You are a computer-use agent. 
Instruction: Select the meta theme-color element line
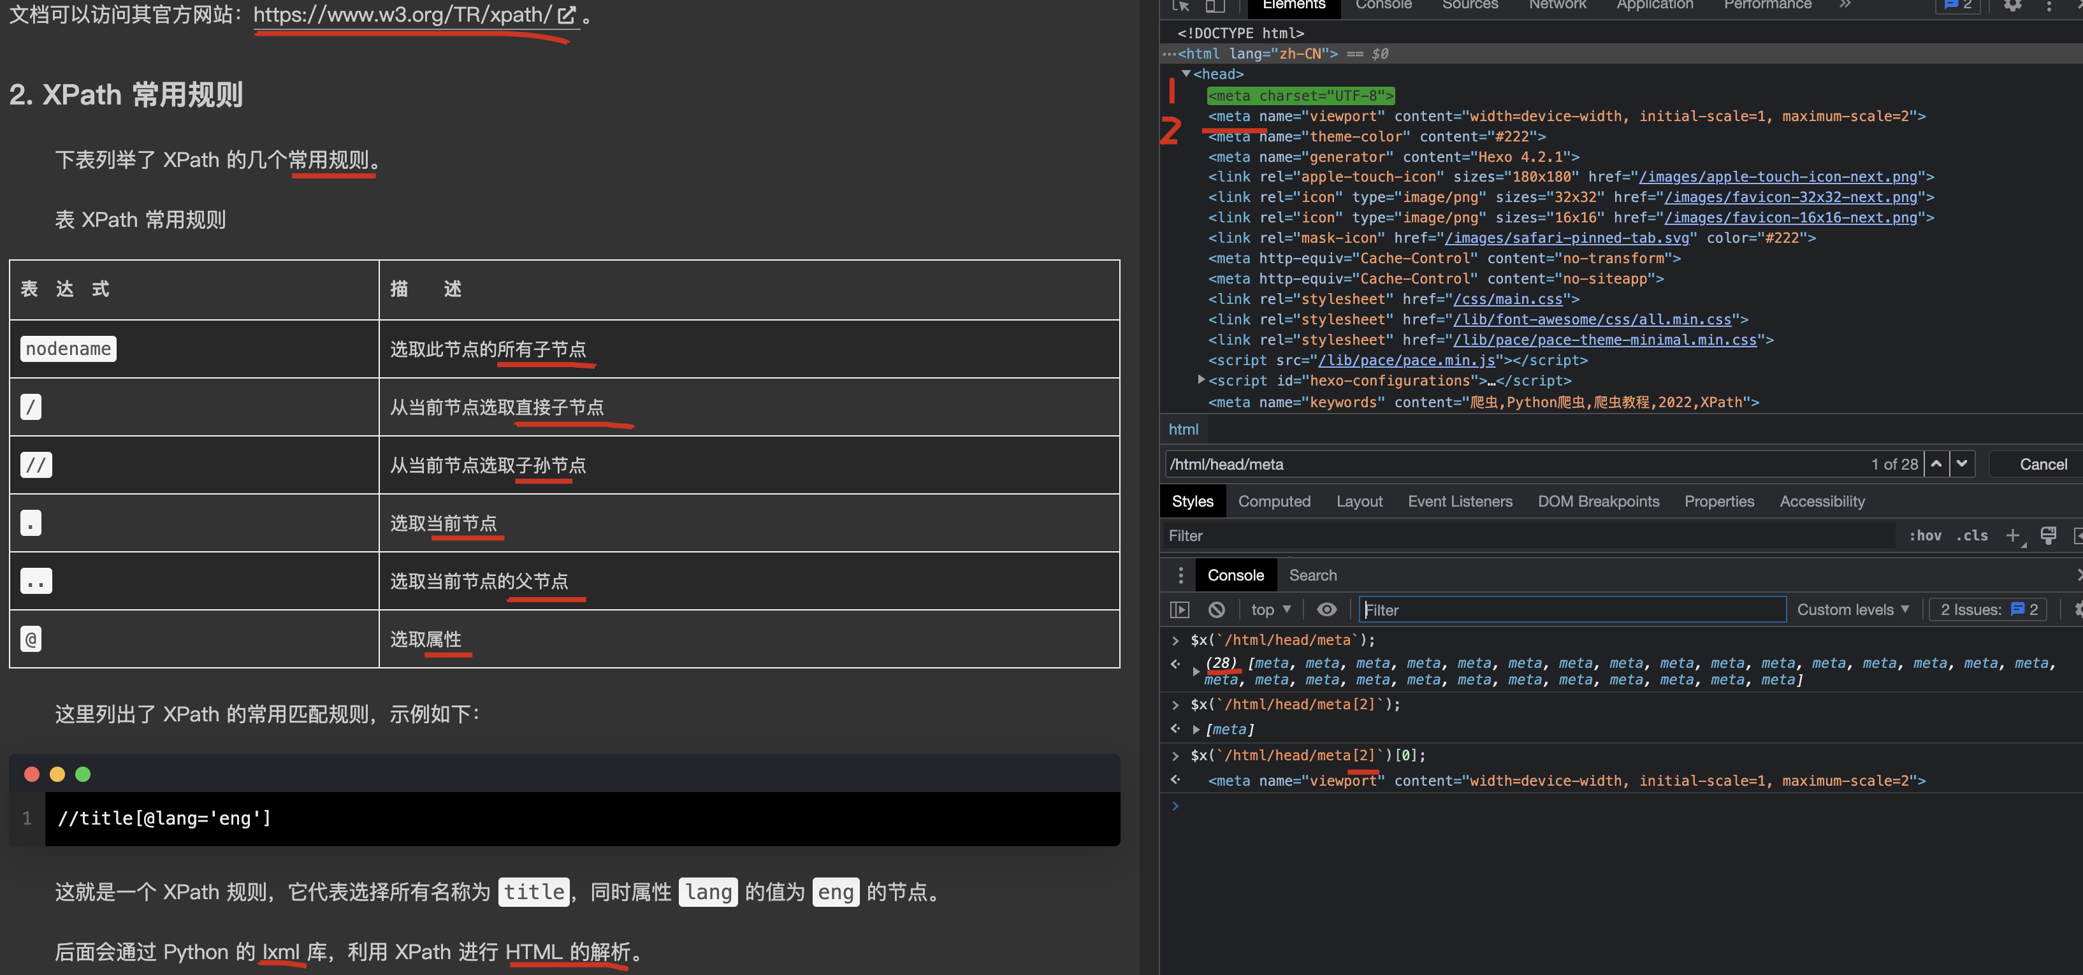(x=1376, y=136)
